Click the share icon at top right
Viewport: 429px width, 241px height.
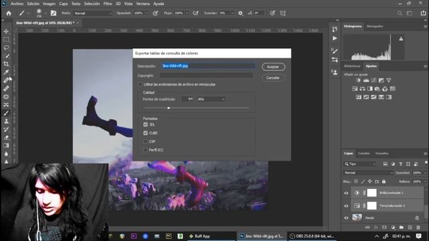pyautogui.click(x=423, y=13)
